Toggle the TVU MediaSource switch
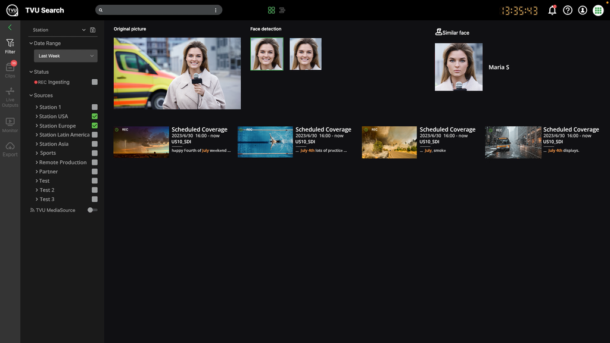 (92, 210)
